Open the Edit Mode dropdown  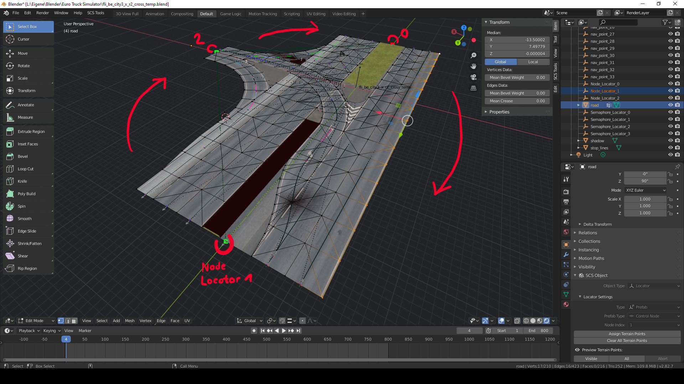[36, 321]
